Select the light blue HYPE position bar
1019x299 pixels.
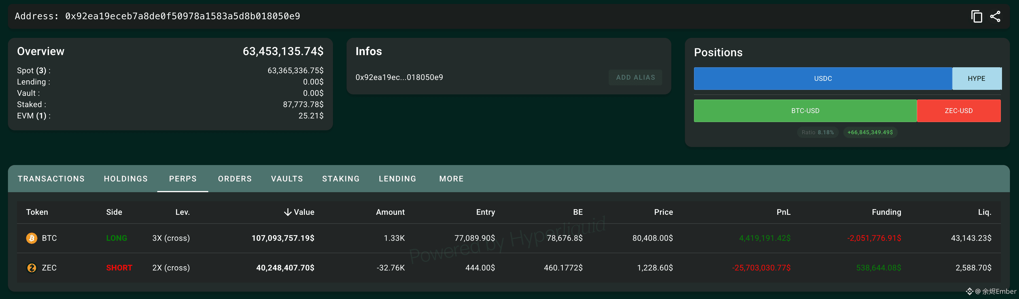977,79
